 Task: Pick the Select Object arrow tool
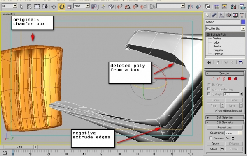click(x=21, y=7)
